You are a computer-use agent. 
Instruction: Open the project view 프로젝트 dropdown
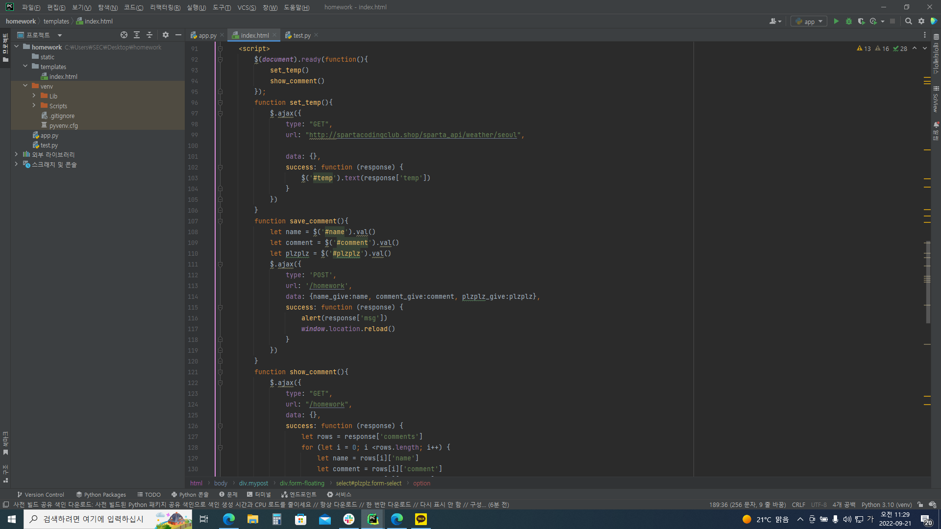(x=39, y=35)
